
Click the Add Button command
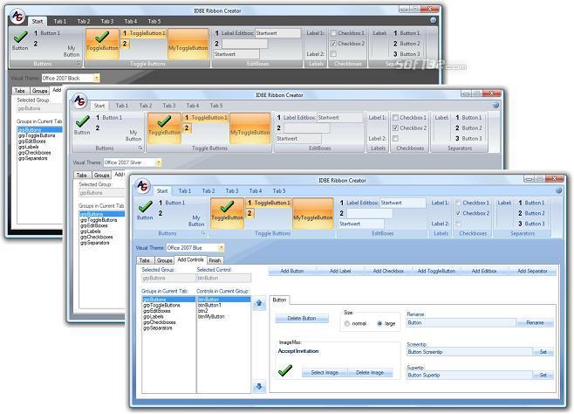click(x=292, y=271)
